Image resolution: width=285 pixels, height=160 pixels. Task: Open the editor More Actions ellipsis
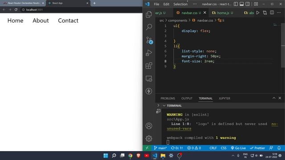click(279, 13)
